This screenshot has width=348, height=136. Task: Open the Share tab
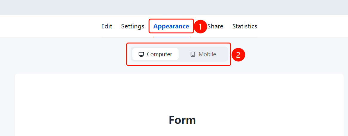point(216,26)
